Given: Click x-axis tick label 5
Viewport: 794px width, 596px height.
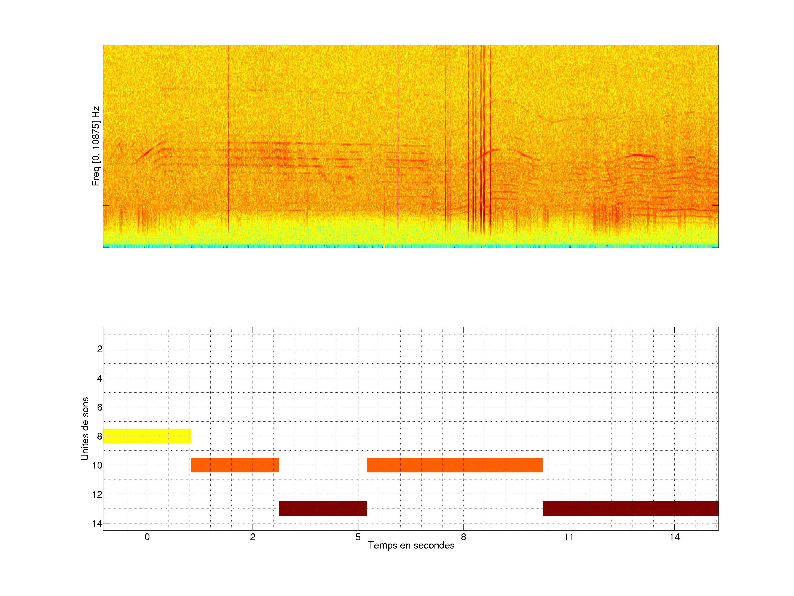Looking at the screenshot, I should click(x=358, y=537).
